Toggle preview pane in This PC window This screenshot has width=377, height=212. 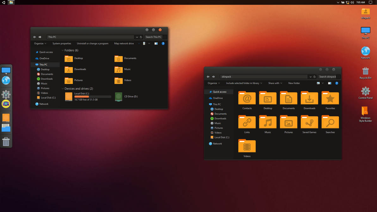tap(156, 44)
